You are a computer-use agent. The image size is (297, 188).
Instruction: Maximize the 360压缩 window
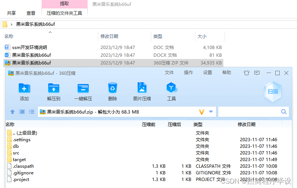tap(277, 73)
